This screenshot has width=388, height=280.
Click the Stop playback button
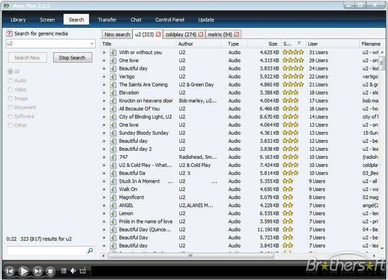point(50,271)
